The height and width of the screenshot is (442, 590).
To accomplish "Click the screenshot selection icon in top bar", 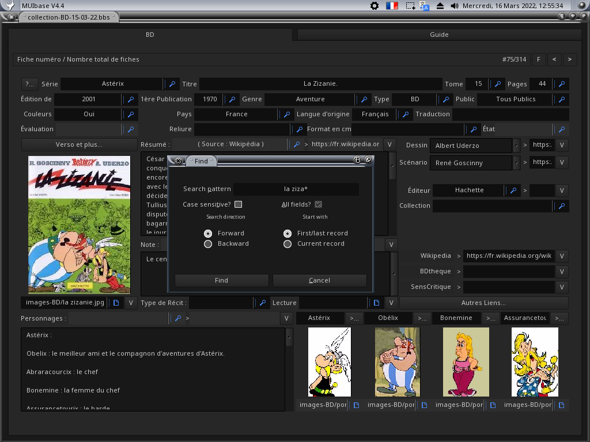I will pyautogui.click(x=410, y=6).
